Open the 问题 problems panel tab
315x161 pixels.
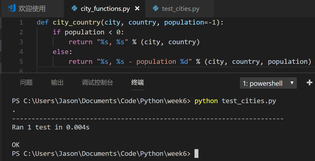point(26,82)
